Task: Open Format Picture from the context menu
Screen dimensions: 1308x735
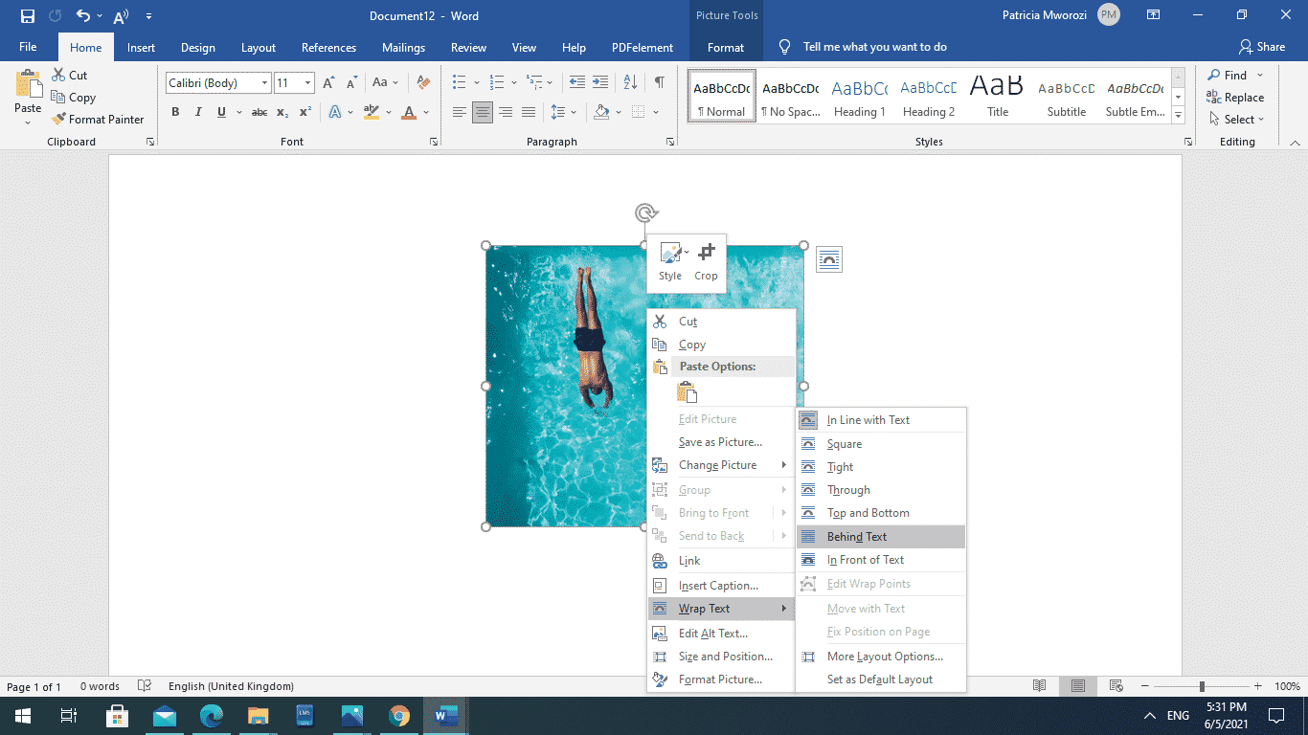Action: [719, 679]
